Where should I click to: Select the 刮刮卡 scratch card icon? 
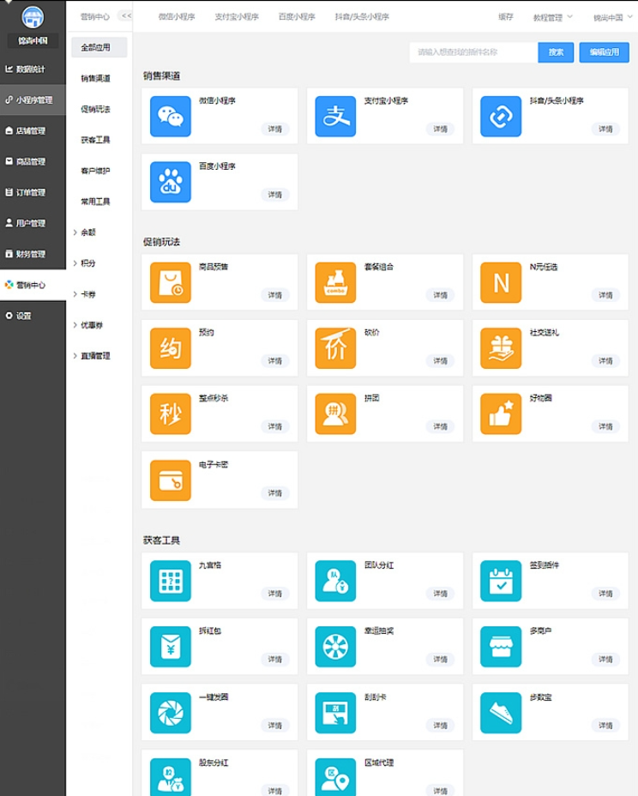335,713
